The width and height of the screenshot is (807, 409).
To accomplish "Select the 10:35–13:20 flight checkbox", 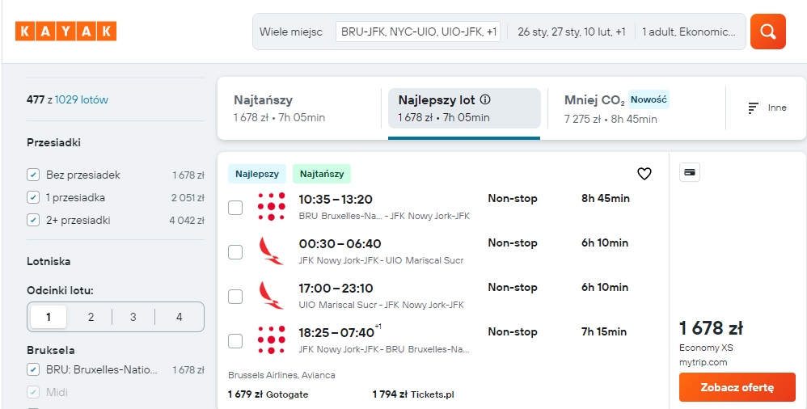I will pos(235,208).
